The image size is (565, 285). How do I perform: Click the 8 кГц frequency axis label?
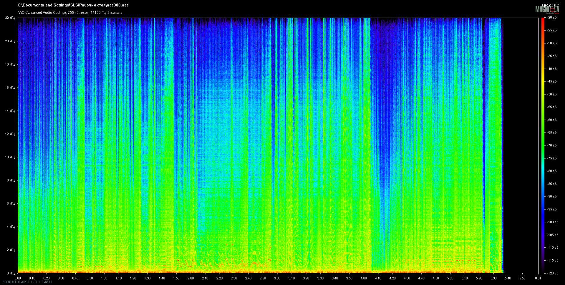(11, 180)
